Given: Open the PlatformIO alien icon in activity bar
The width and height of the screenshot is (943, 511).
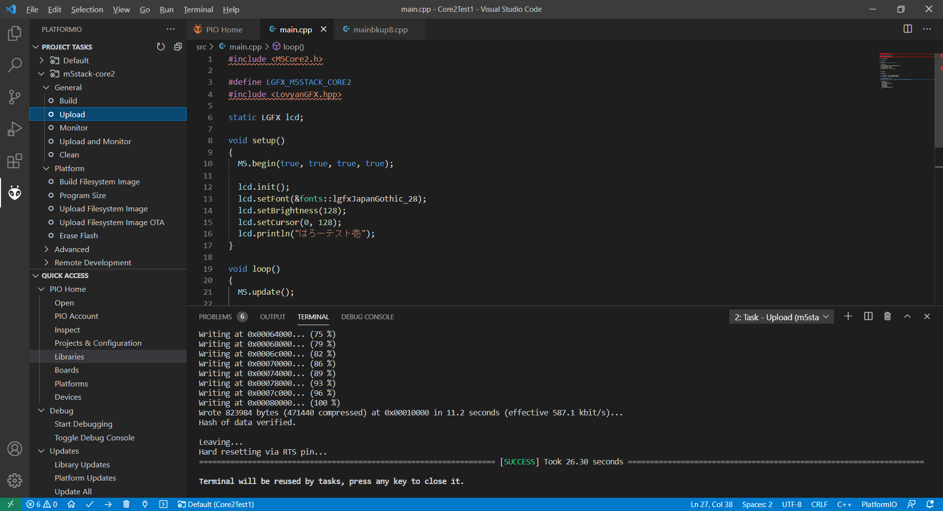Looking at the screenshot, I should (x=15, y=193).
